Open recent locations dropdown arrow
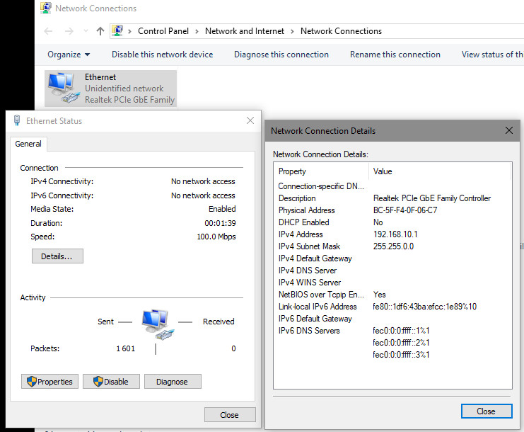The width and height of the screenshot is (524, 432). coord(86,31)
